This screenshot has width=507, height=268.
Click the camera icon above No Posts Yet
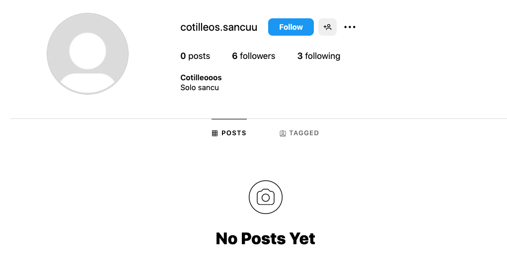point(265,197)
